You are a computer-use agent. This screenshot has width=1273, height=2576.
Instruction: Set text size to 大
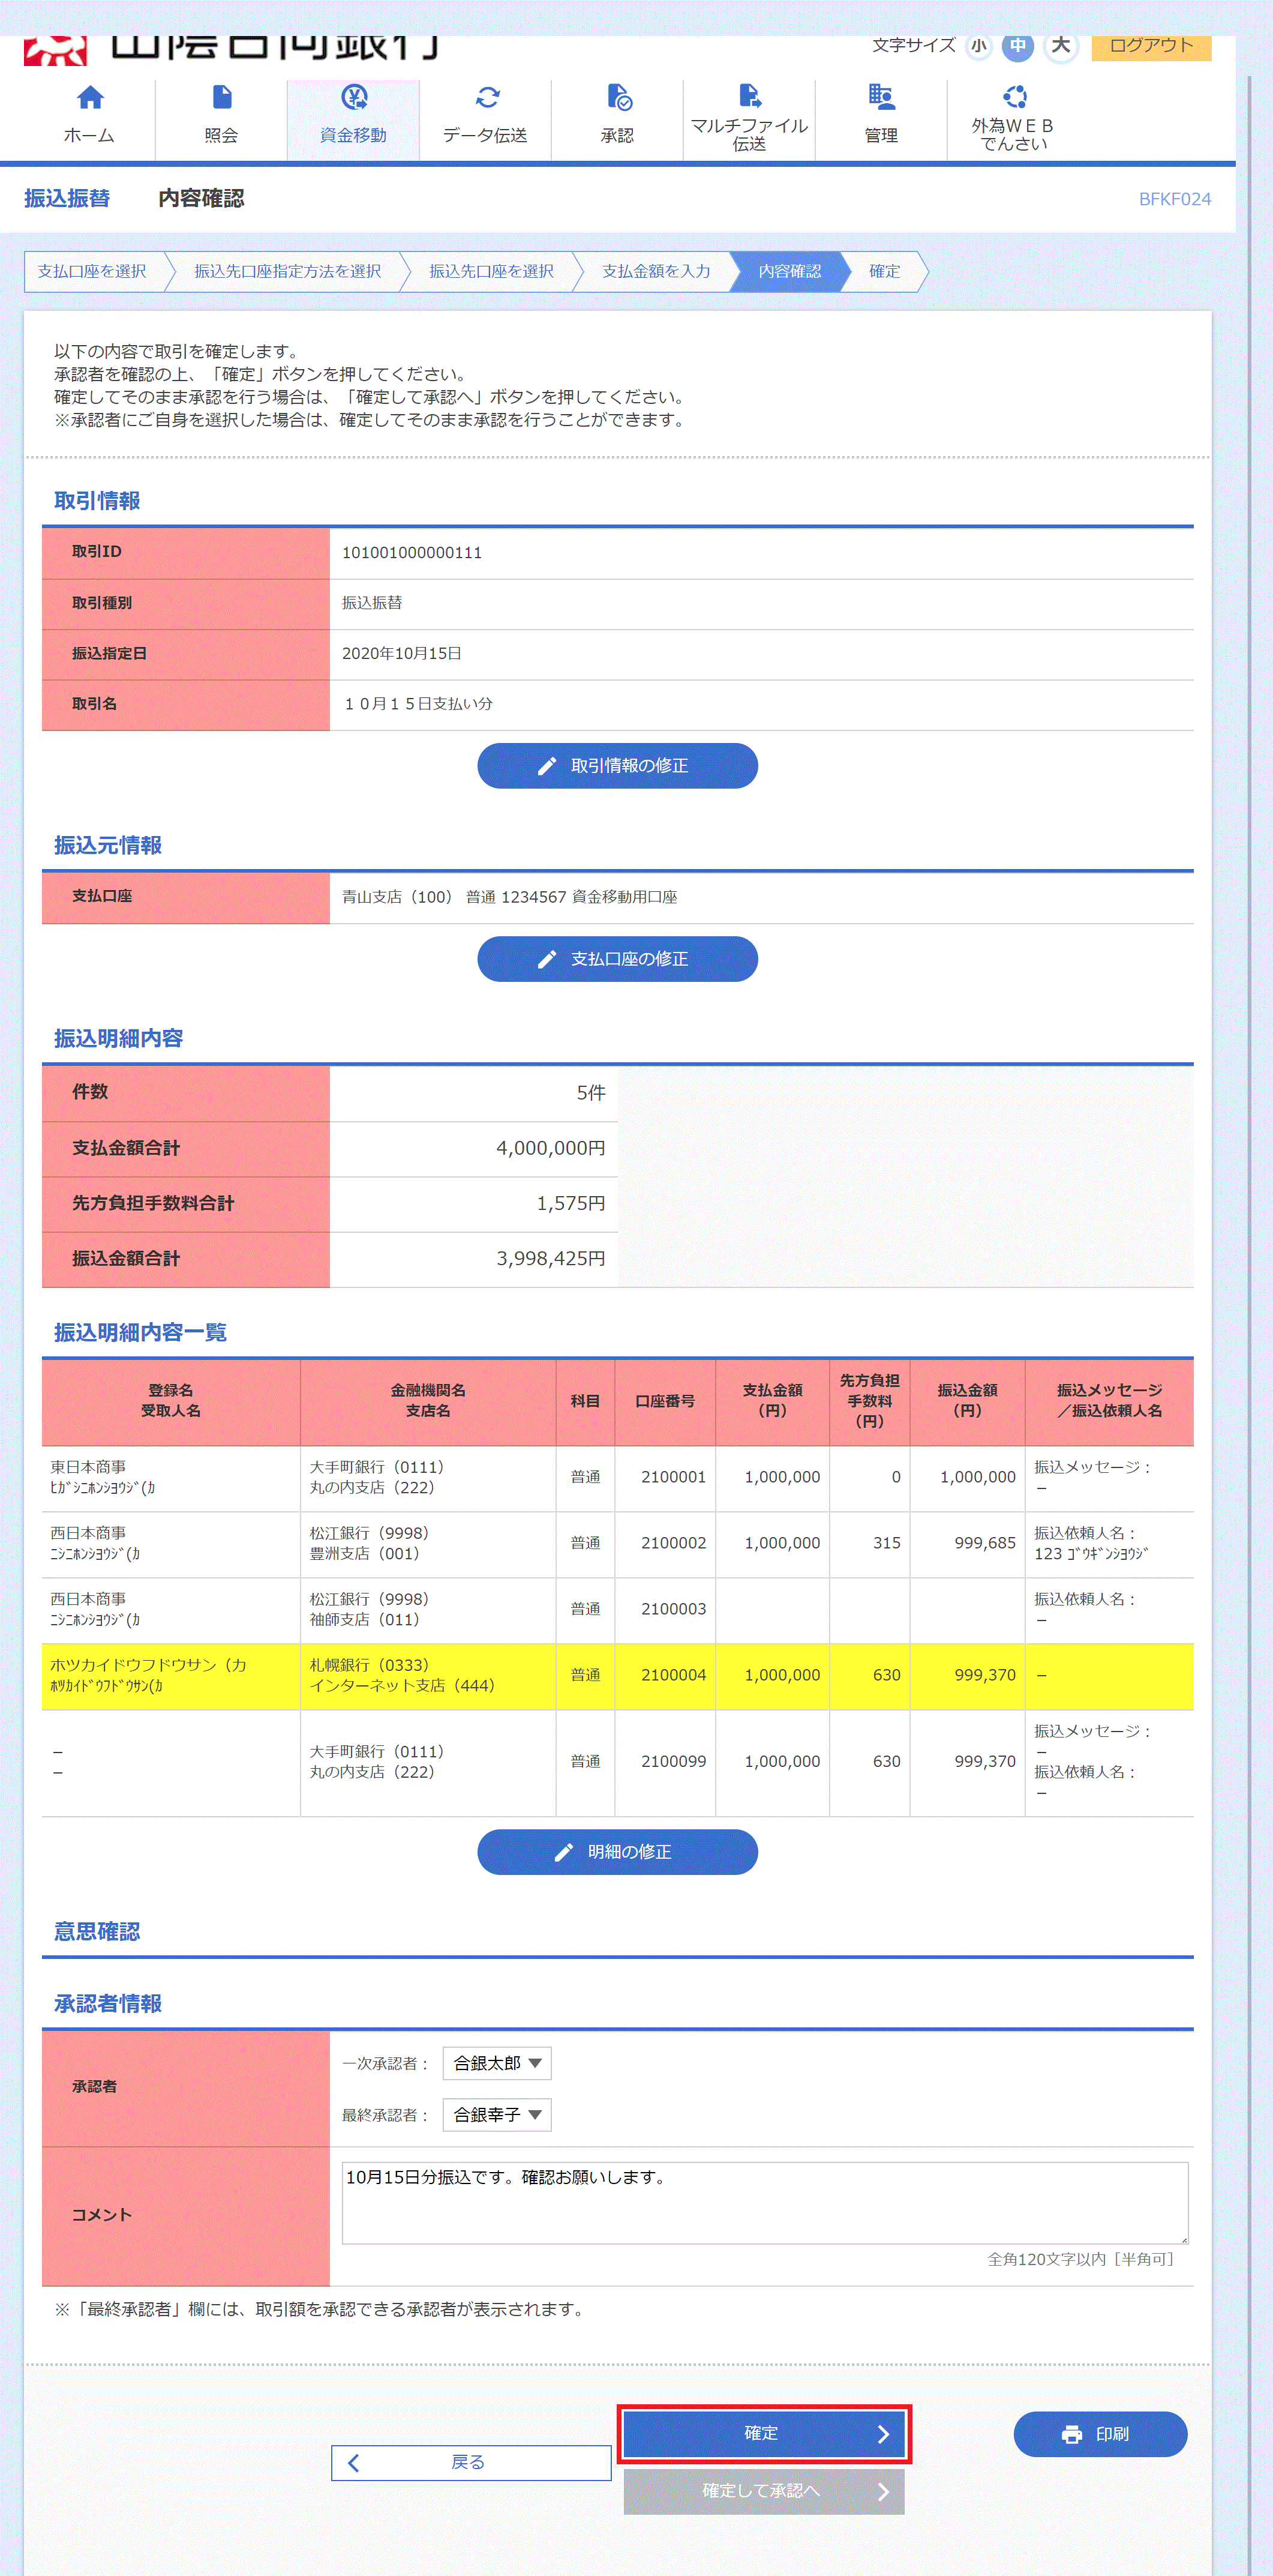click(x=1060, y=45)
